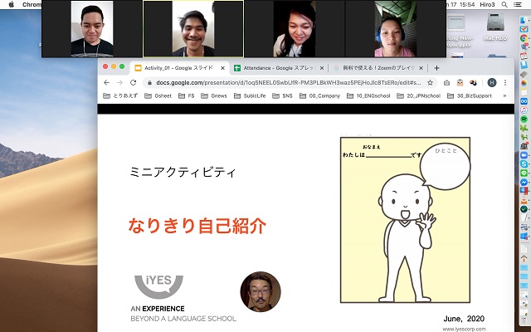The height and width of the screenshot is (332, 531).
Task: Click the ミニアクティビティ heading text
Action: pyautogui.click(x=183, y=172)
